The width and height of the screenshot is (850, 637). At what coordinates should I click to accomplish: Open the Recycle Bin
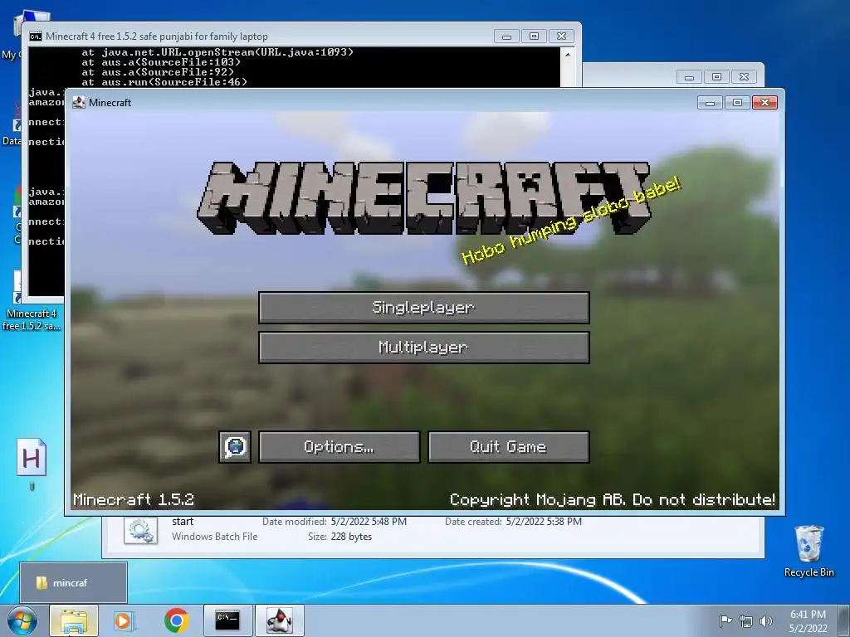tap(808, 551)
